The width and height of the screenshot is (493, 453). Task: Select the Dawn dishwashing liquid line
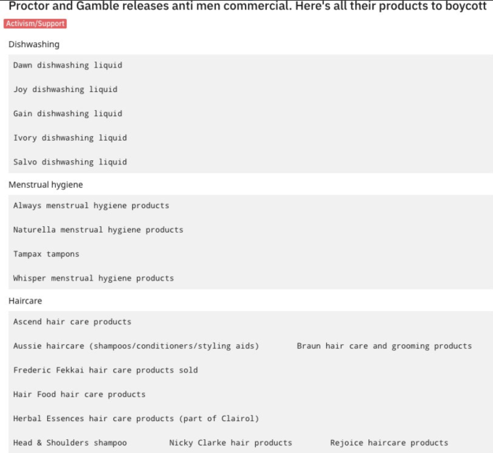coord(67,65)
